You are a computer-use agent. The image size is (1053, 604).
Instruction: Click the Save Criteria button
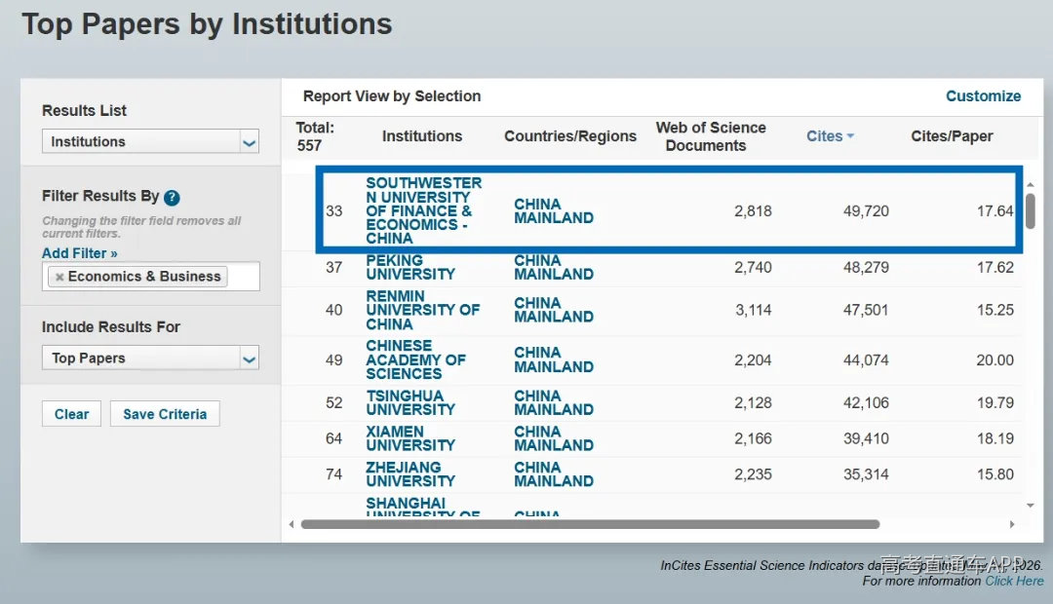click(x=165, y=414)
